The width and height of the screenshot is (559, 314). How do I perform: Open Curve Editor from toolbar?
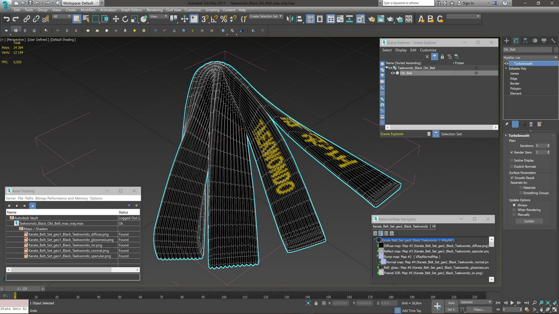click(340, 19)
